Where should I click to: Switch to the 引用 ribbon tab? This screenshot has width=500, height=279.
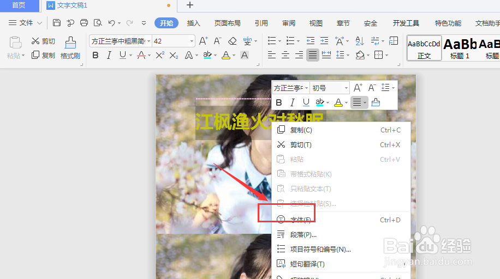click(261, 23)
